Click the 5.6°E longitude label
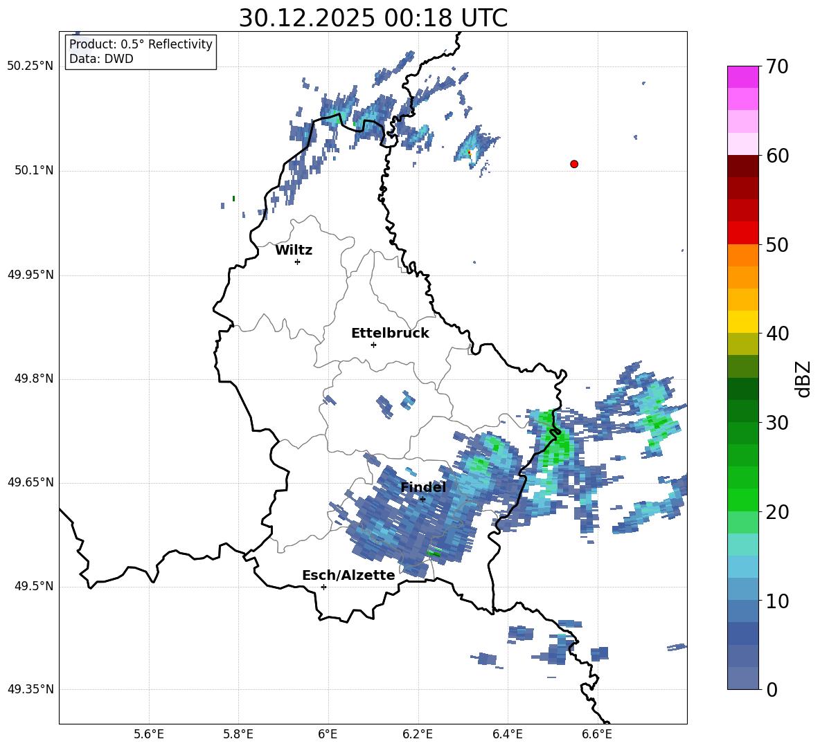Screen dimensions: 820x748 coord(149,734)
